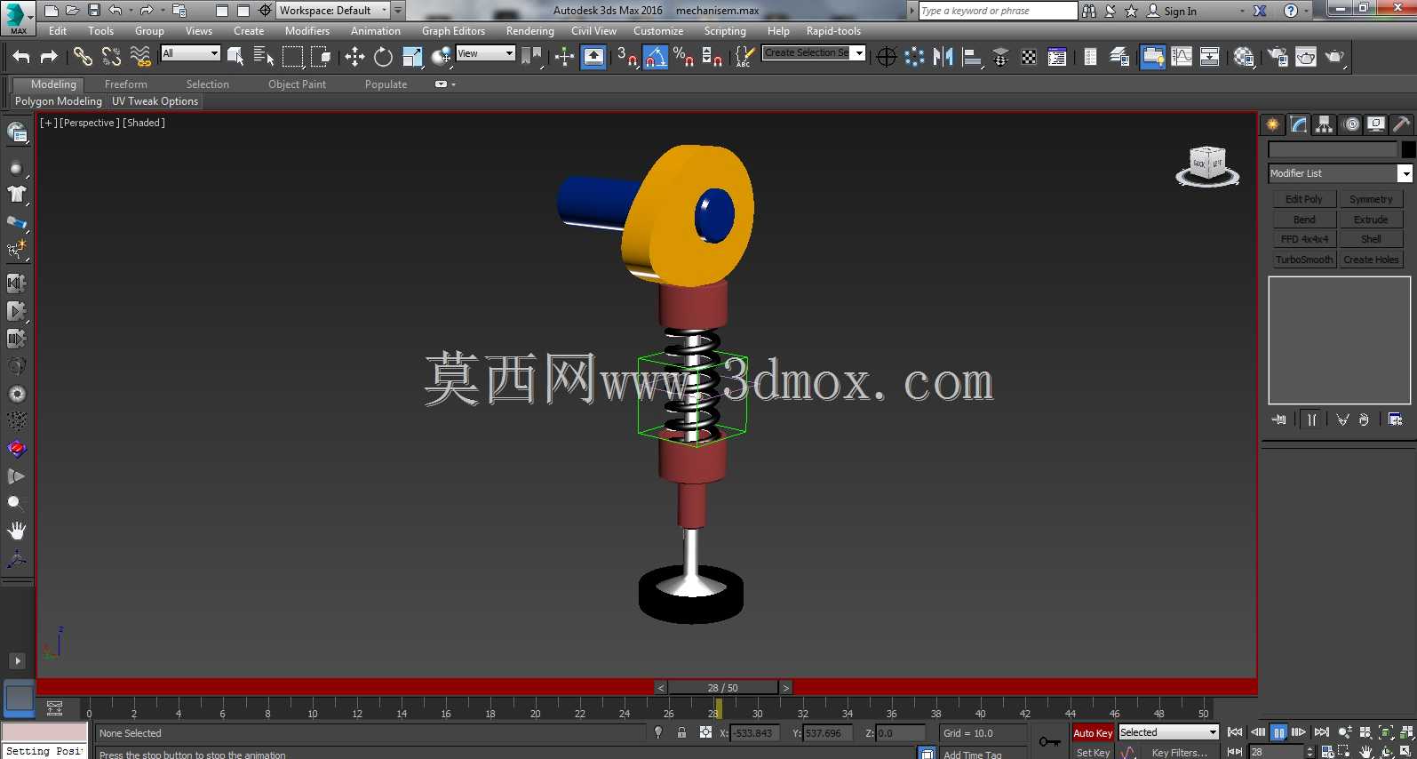
Task: Open Schematic View icon
Action: click(1210, 57)
